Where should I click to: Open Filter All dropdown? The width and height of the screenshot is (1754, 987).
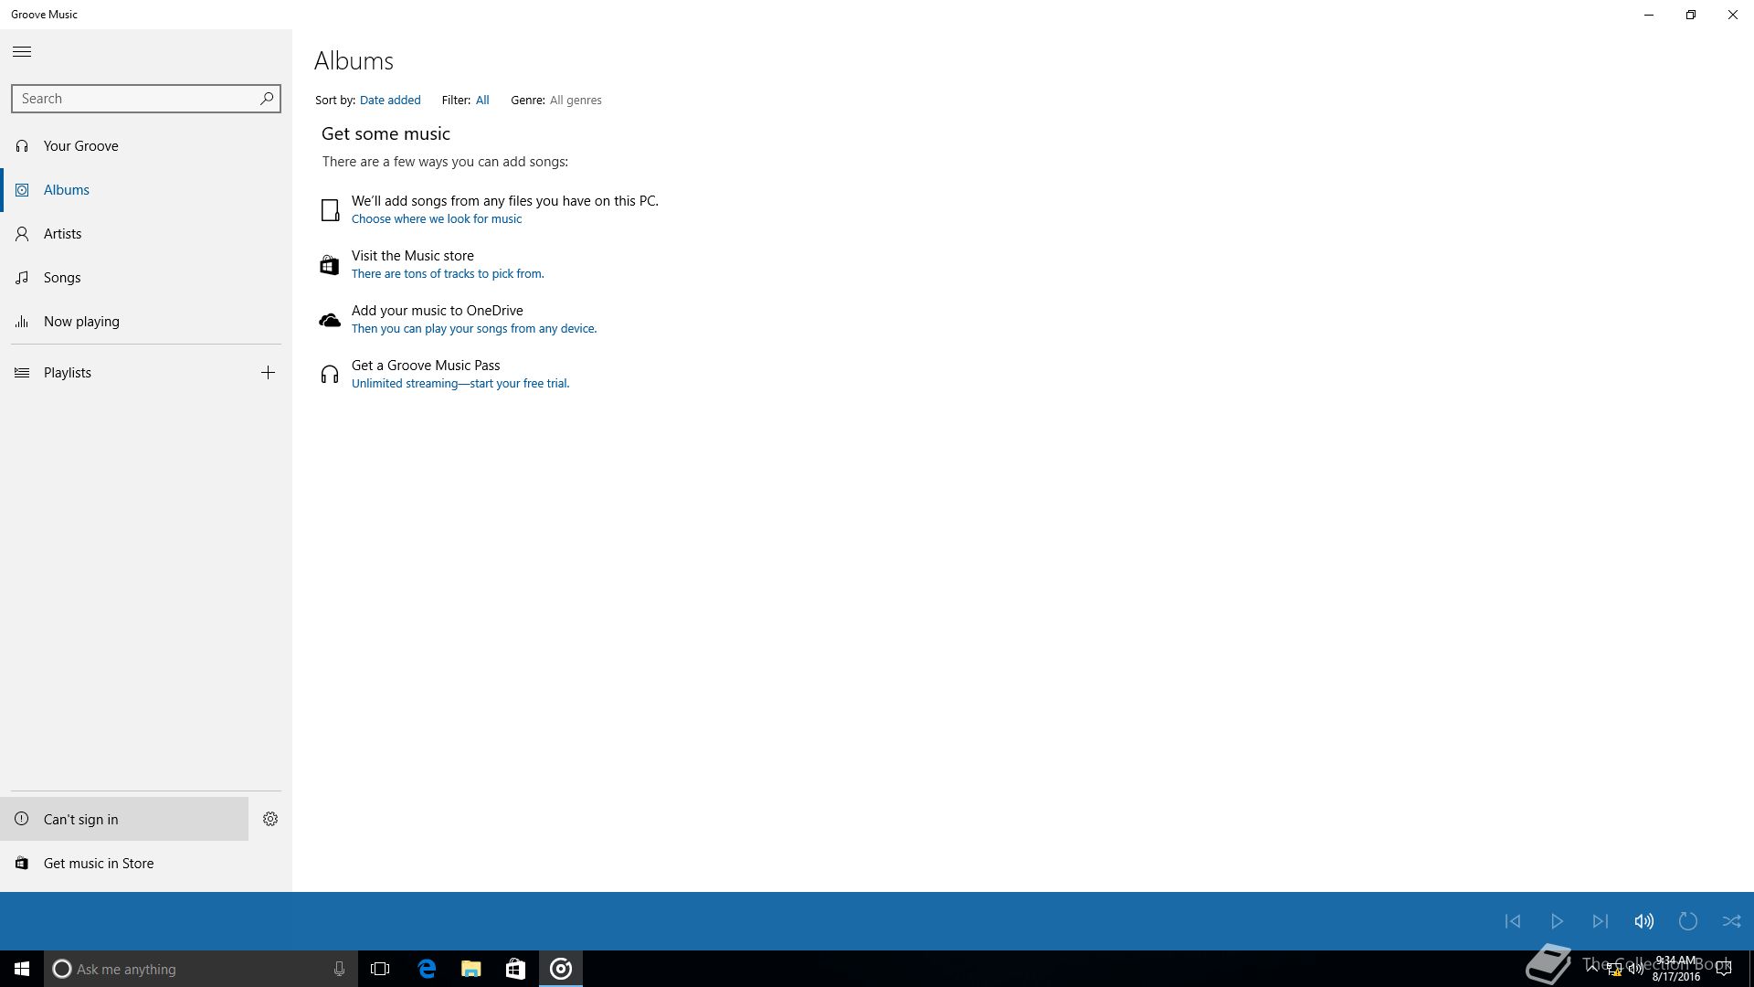482,101
